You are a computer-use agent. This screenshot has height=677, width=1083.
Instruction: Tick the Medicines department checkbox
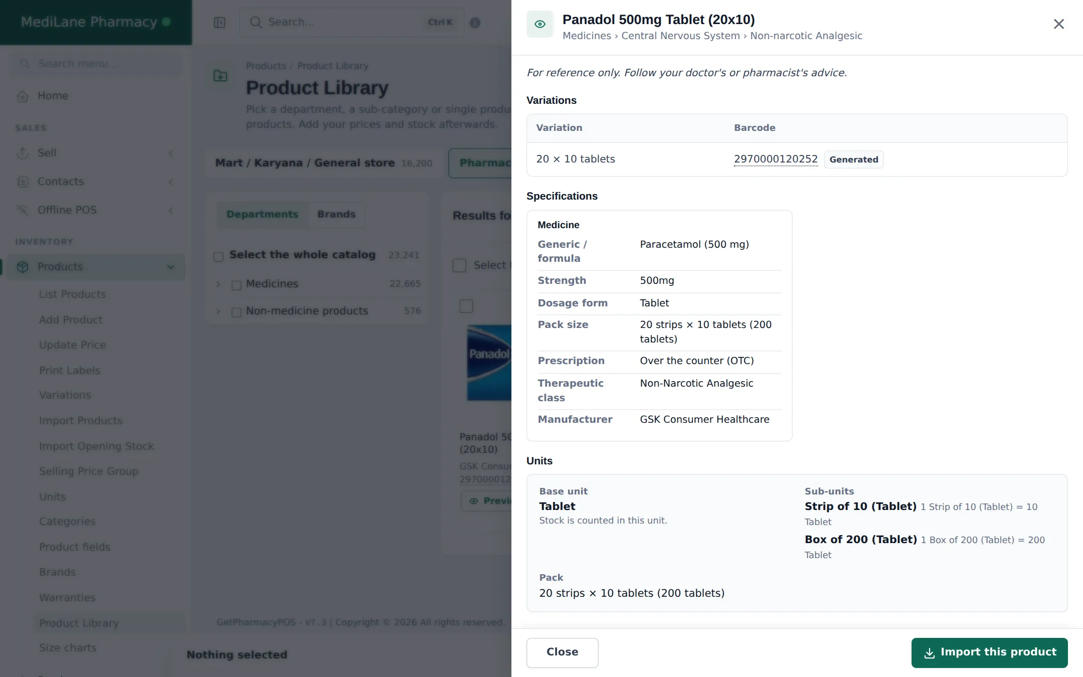(237, 285)
